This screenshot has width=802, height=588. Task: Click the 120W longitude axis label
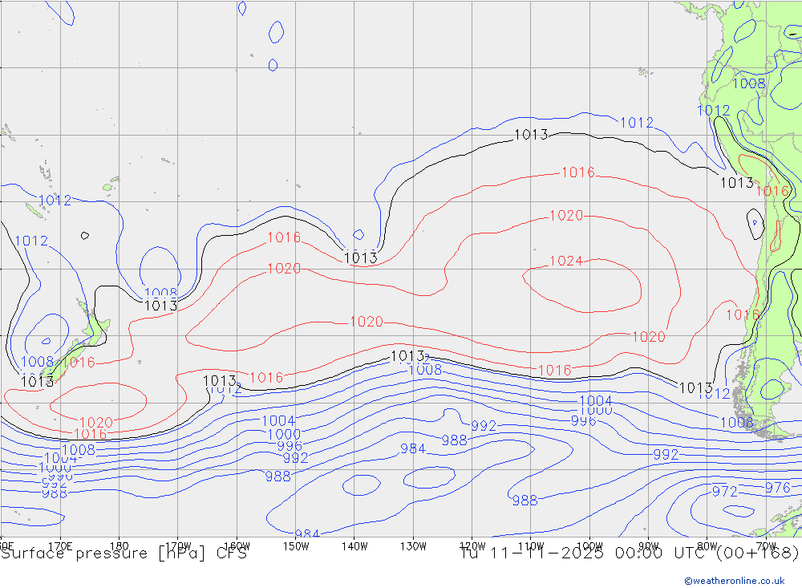(x=472, y=546)
